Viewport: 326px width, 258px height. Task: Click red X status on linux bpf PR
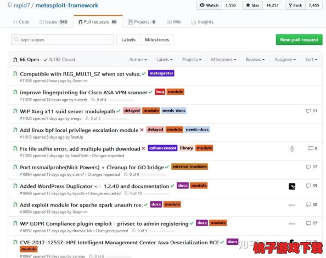[x=142, y=130]
